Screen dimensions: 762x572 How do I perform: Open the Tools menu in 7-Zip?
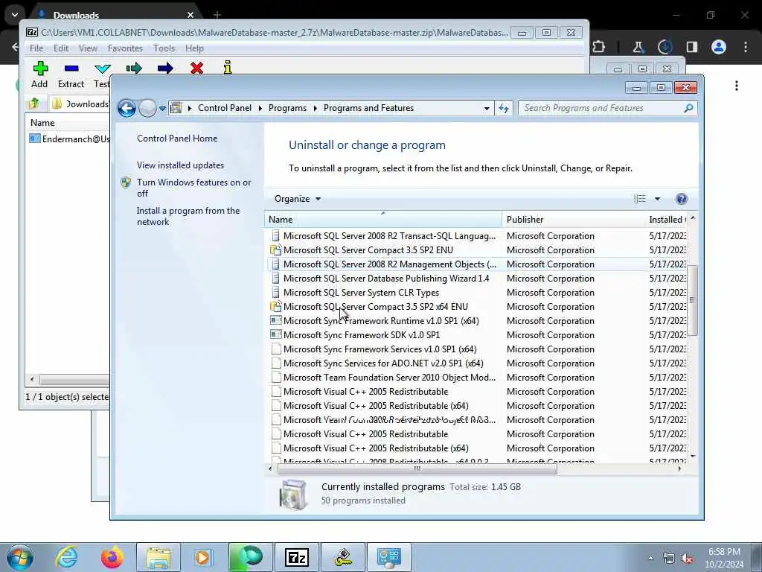(x=164, y=48)
